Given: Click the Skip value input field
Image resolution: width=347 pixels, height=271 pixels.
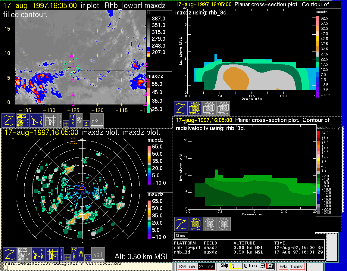Looking at the screenshot, I should coord(235,266).
